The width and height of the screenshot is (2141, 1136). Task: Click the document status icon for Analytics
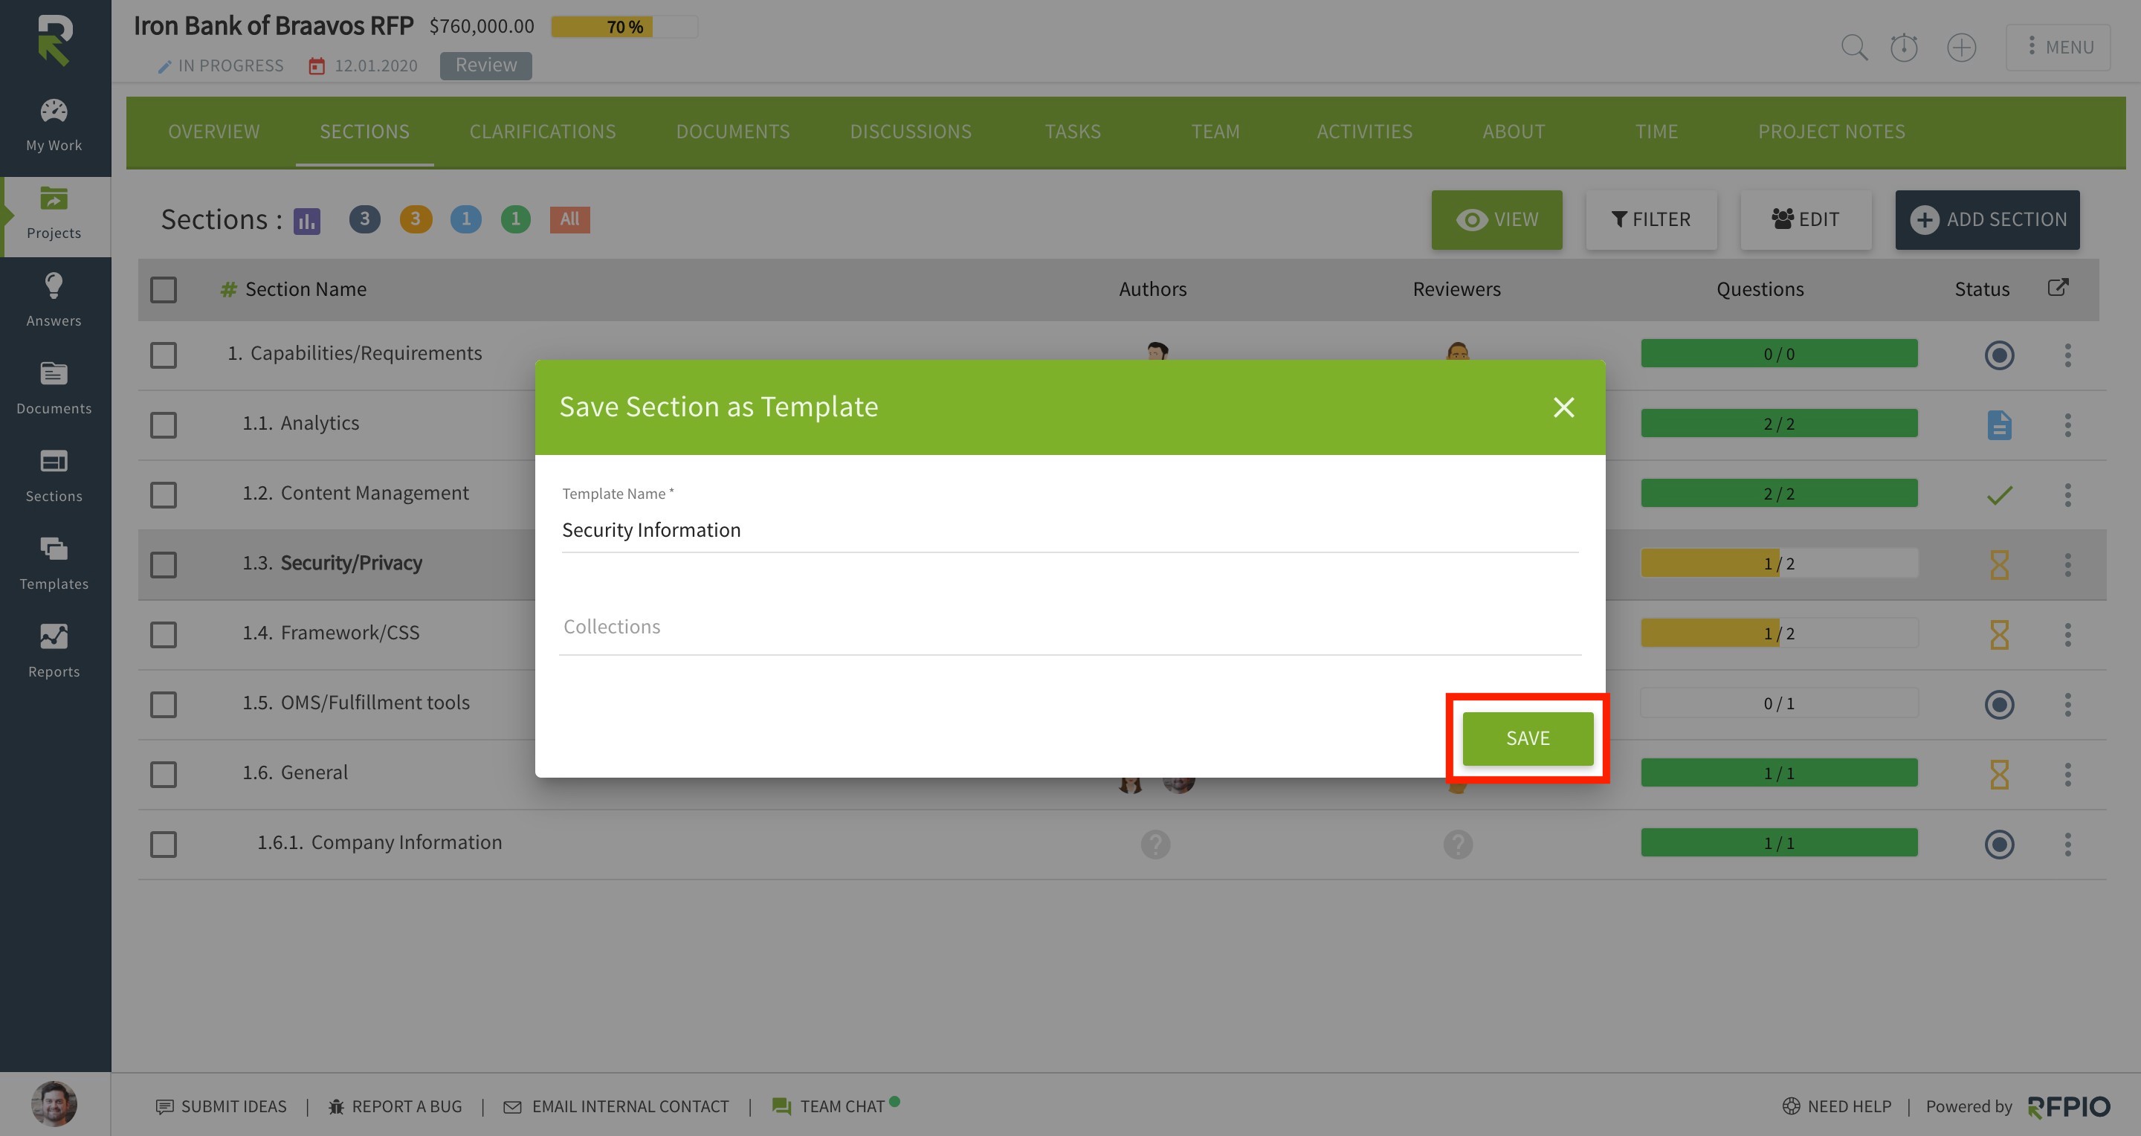1999,425
